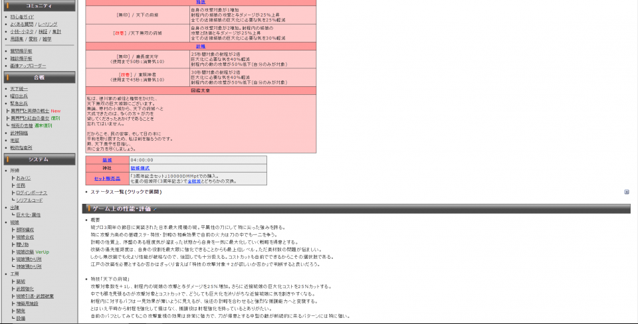The image size is (638, 324).
Task: Open the 計略 header link in the table
Action: tap(201, 46)
